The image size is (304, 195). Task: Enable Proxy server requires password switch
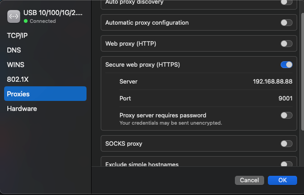286,116
